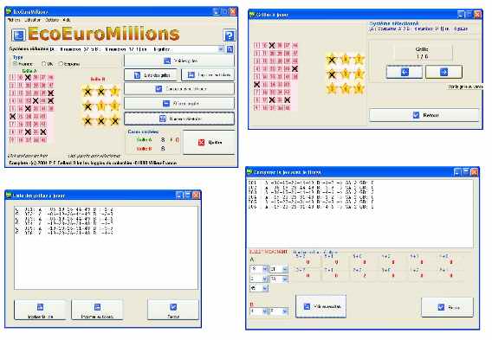
Task: Select the first grid row in the Liste des grilles list
Action: coord(64,209)
